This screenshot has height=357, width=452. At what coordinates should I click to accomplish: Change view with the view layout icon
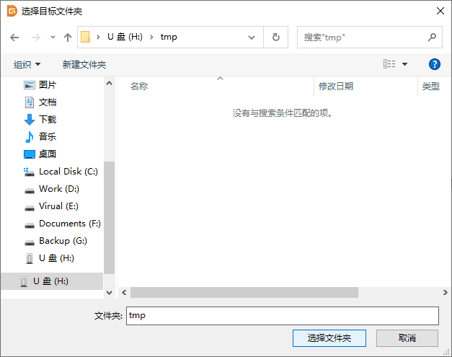389,64
